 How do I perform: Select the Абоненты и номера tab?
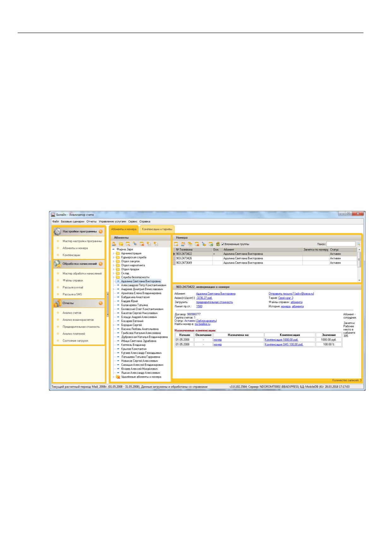[x=124, y=229]
